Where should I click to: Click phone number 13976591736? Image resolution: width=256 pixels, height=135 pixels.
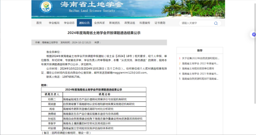pos(71,77)
